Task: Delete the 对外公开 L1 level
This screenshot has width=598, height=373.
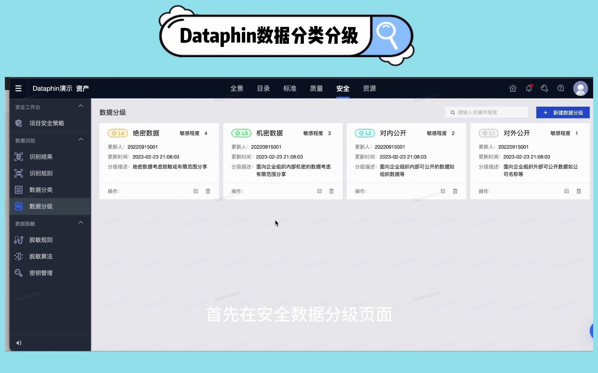Action: click(579, 191)
